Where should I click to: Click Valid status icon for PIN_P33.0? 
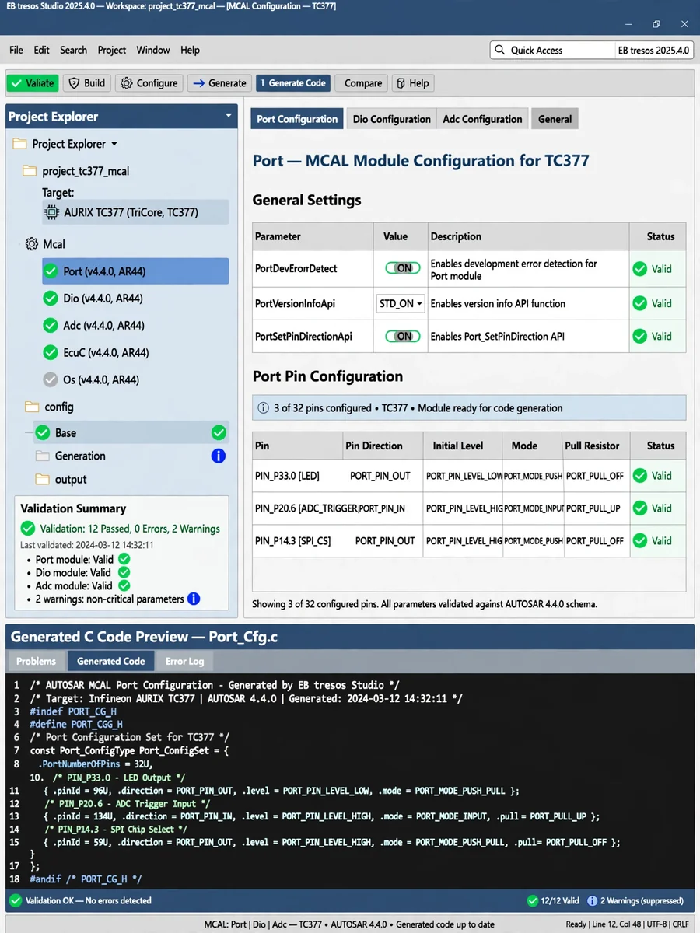(640, 476)
